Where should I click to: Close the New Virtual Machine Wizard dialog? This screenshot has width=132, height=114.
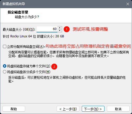(x=128, y=4)
